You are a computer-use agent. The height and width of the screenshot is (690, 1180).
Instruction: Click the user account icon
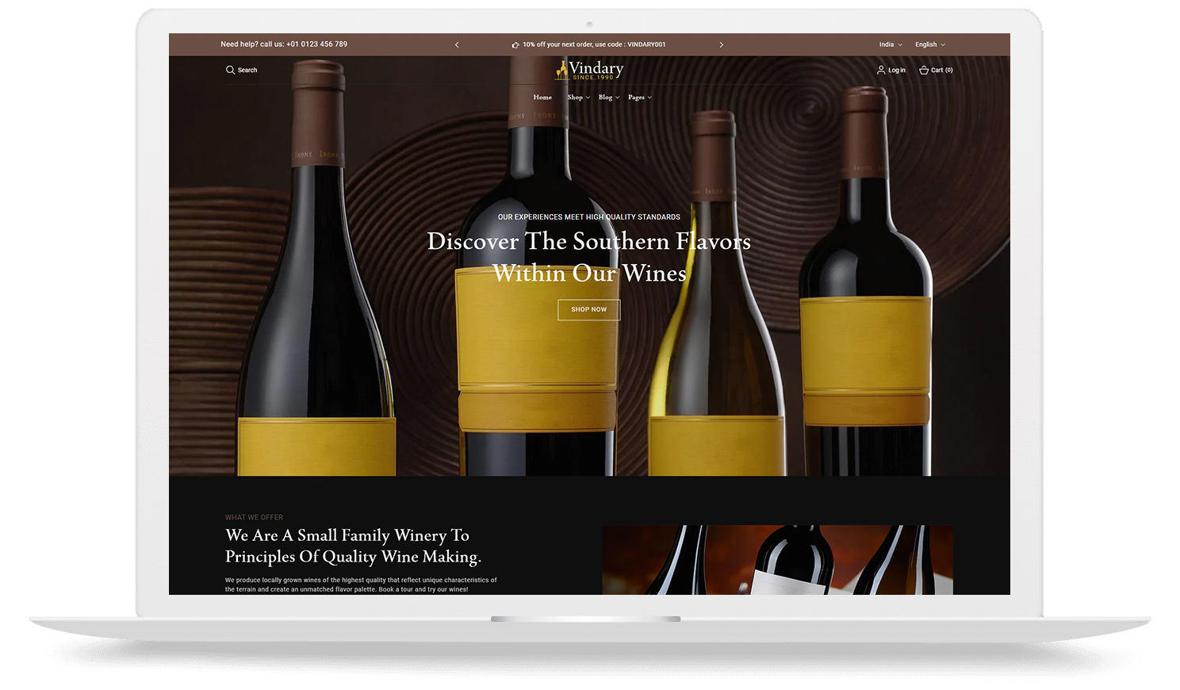pos(880,70)
